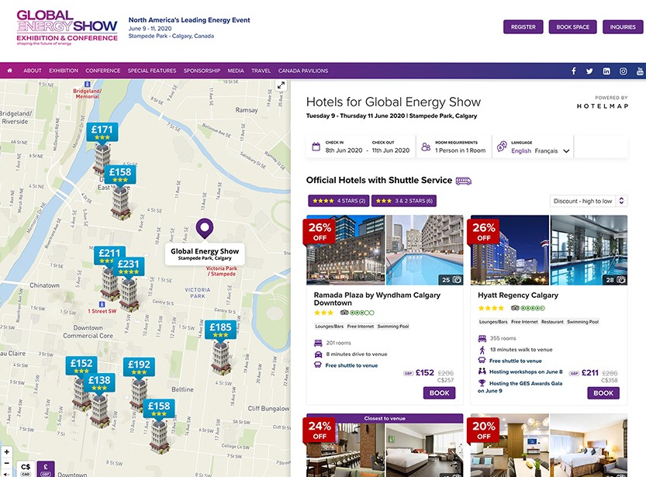Select the £171 hotel marker on map
This screenshot has height=477, width=646.
coord(102,132)
